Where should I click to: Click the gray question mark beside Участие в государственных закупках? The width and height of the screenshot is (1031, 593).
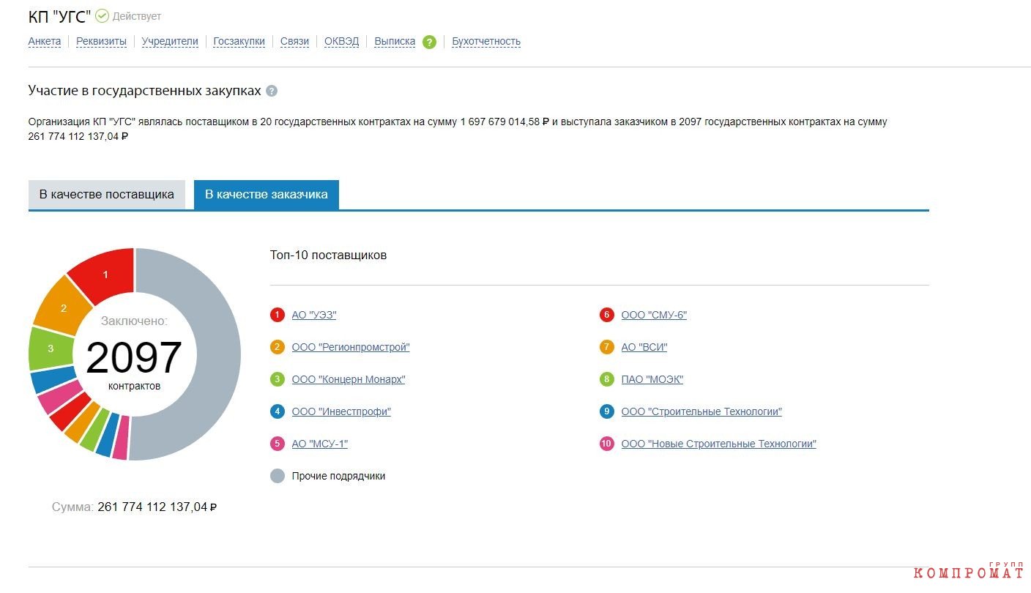272,91
